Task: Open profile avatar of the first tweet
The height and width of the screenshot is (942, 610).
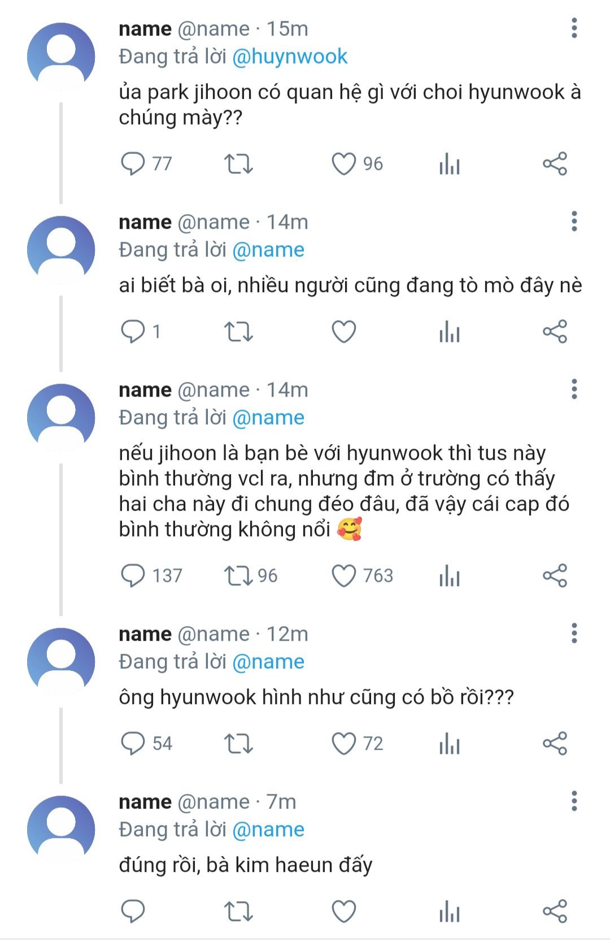Action: pos(61,56)
